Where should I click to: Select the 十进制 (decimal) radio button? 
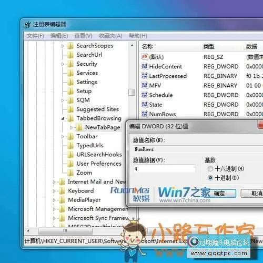[210, 178]
